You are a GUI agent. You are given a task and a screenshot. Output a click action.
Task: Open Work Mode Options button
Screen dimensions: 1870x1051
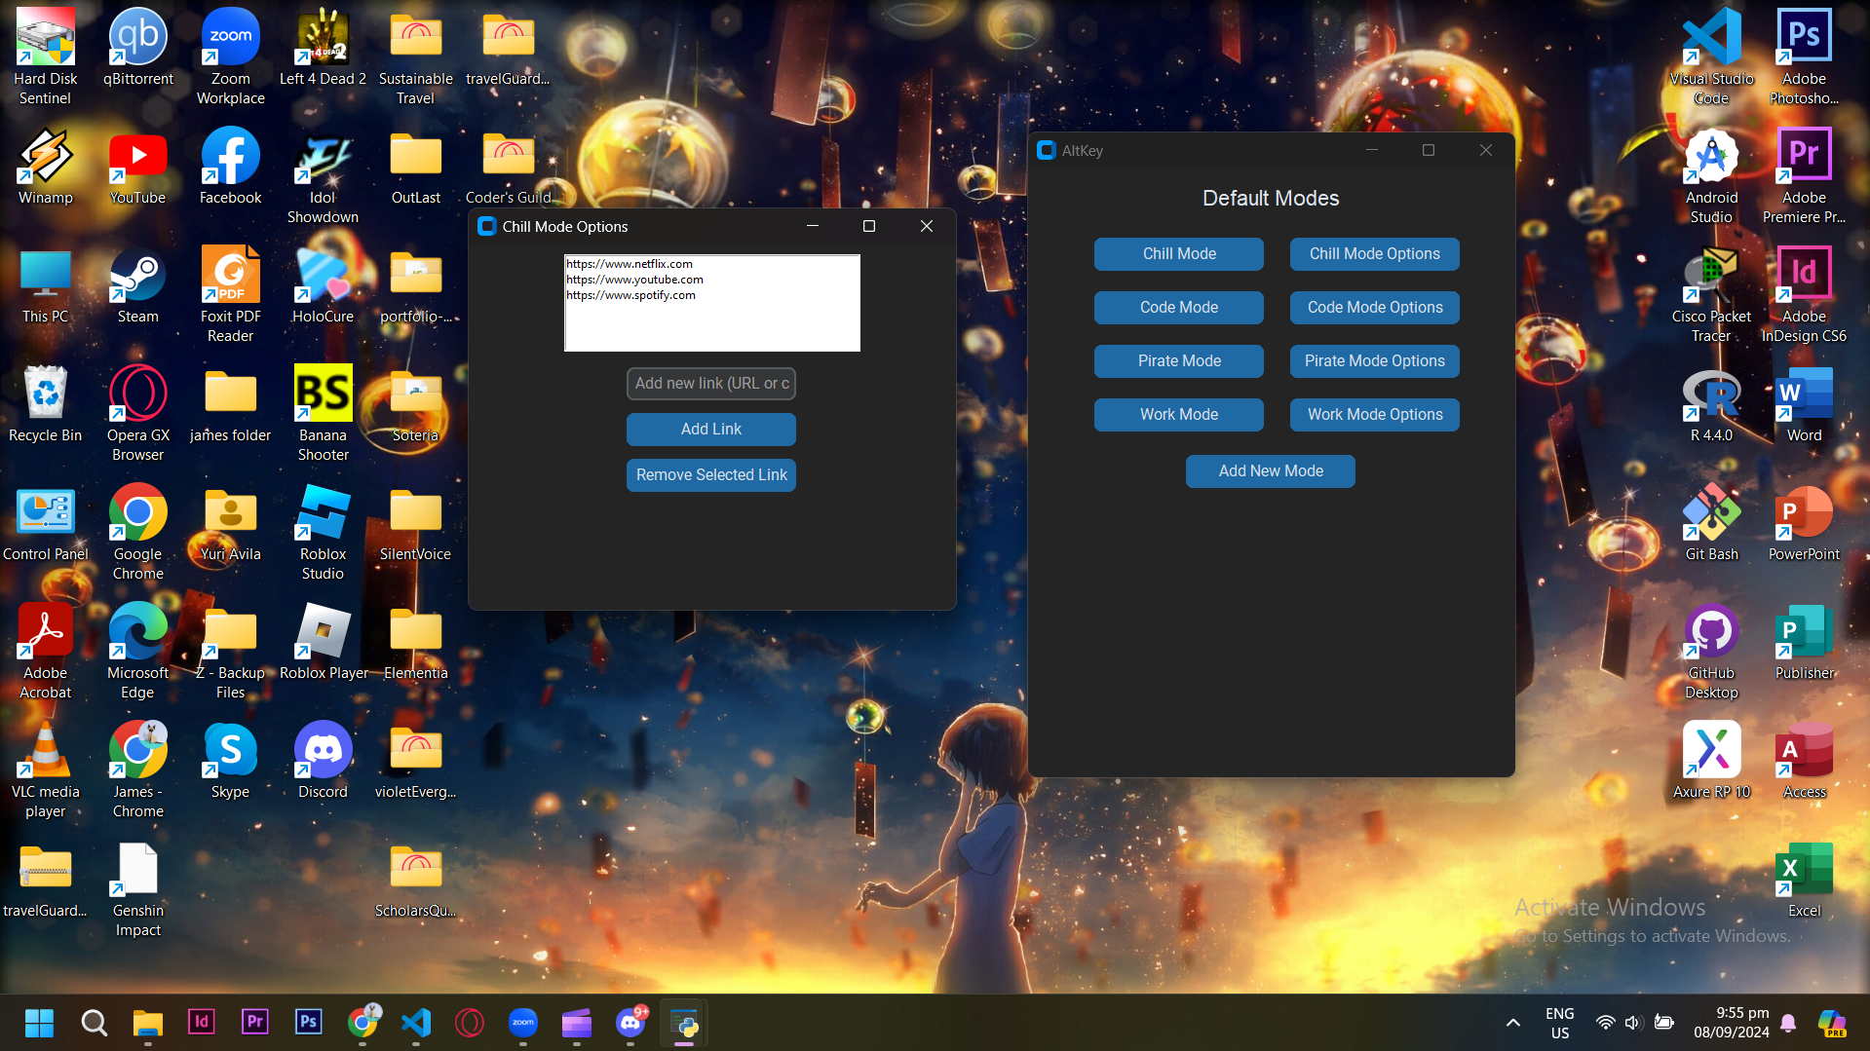point(1374,415)
